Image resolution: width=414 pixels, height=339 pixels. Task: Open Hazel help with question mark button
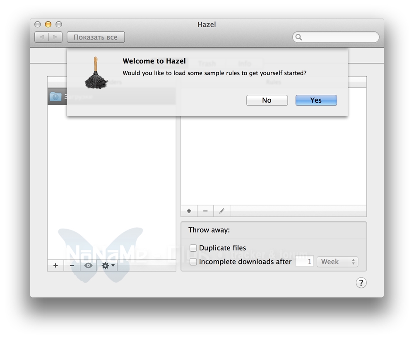coord(361,283)
